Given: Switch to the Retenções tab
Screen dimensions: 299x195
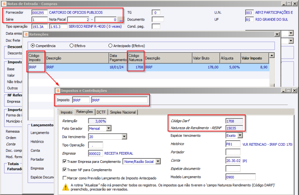Looking at the screenshot, I should 84,112.
